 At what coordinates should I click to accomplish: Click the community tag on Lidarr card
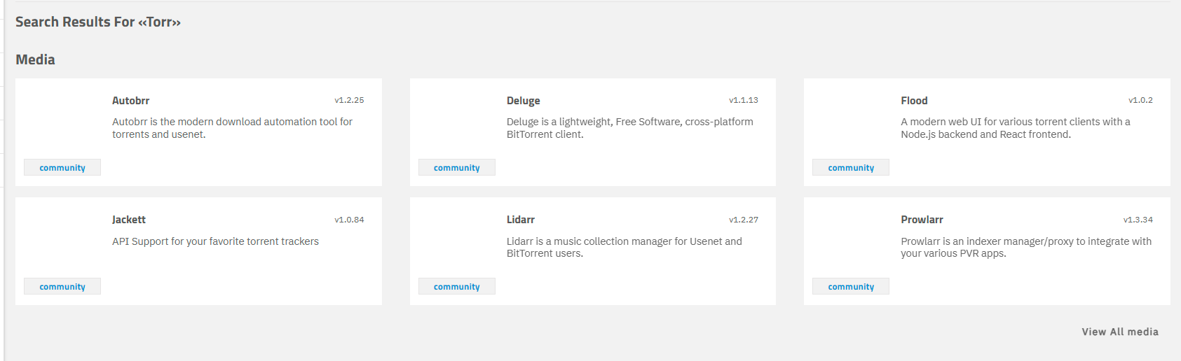coord(457,287)
